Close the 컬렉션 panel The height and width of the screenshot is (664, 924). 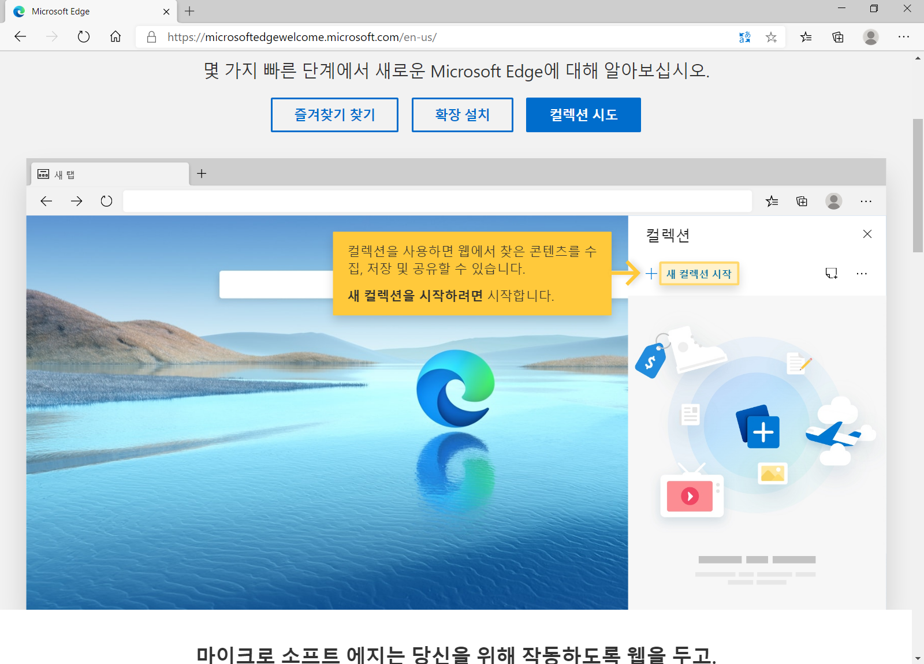point(867,234)
